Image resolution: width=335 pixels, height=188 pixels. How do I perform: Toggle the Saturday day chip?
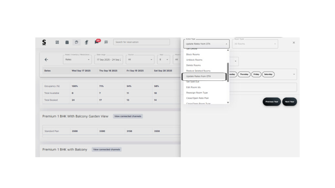[x=268, y=74]
